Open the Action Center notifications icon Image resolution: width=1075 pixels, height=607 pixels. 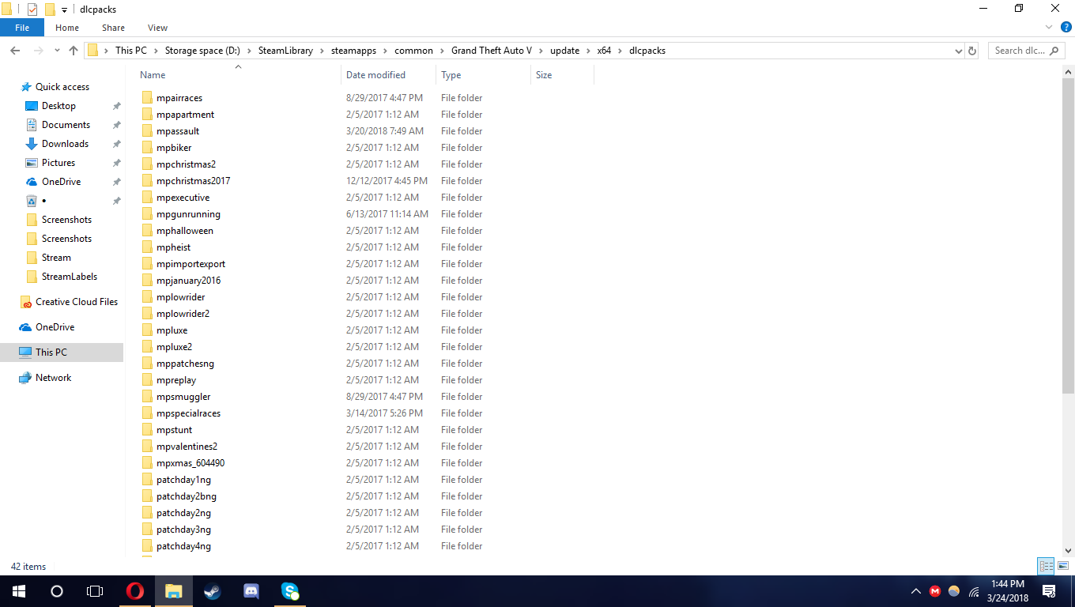(x=1050, y=590)
